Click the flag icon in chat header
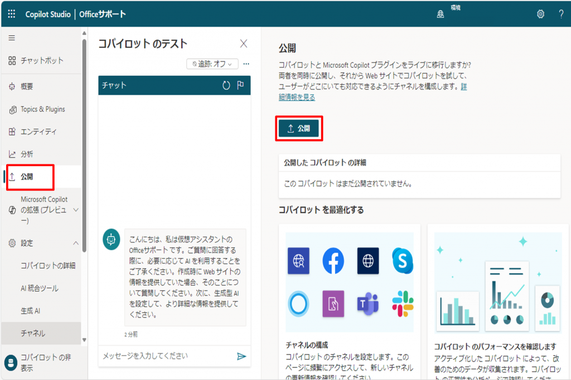The width and height of the screenshot is (571, 380). [x=240, y=85]
